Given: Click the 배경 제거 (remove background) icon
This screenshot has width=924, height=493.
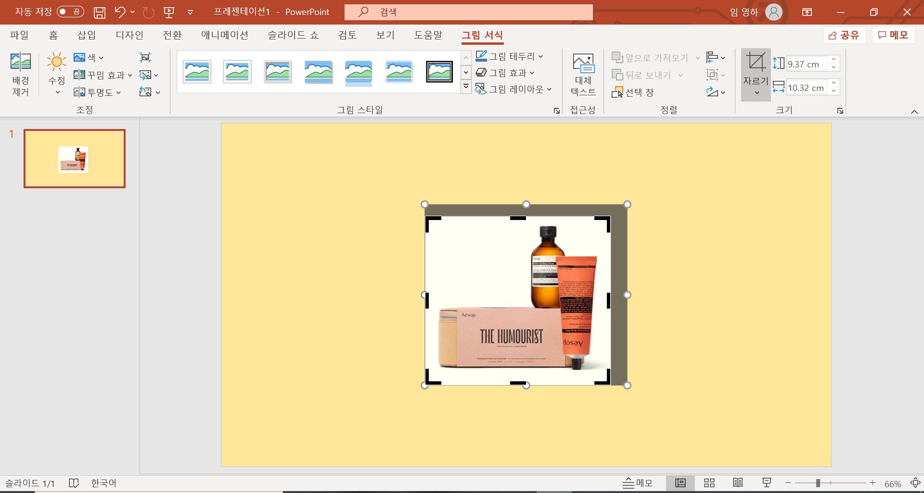Looking at the screenshot, I should pos(21,62).
